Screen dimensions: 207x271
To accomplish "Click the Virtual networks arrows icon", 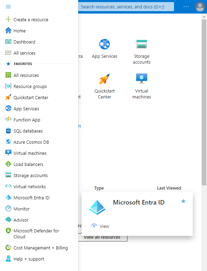I will pyautogui.click(x=8, y=186).
